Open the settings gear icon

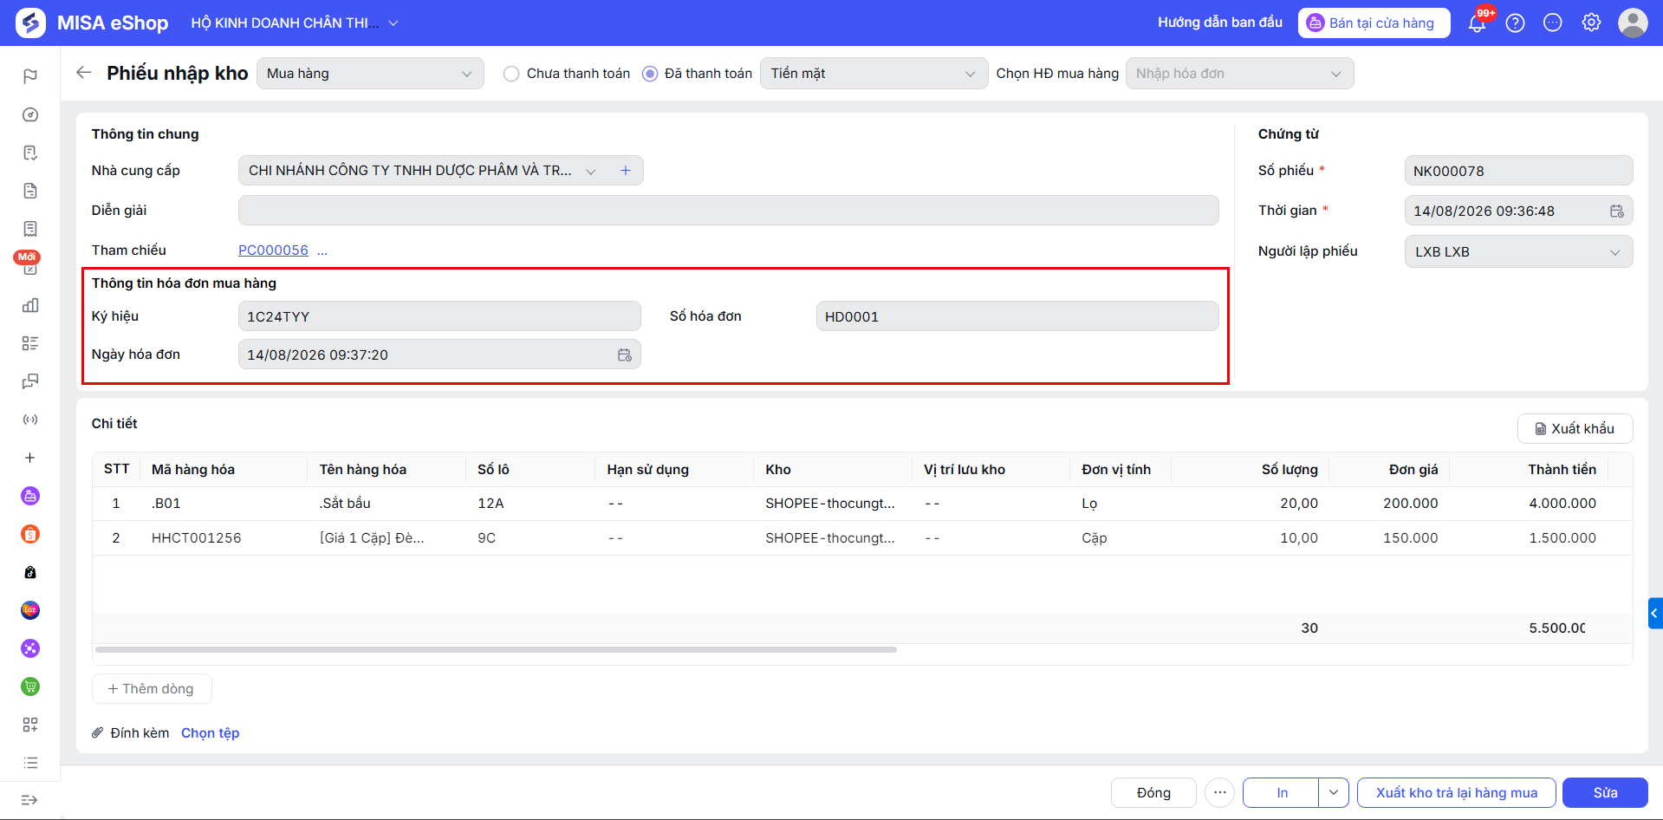1591,23
